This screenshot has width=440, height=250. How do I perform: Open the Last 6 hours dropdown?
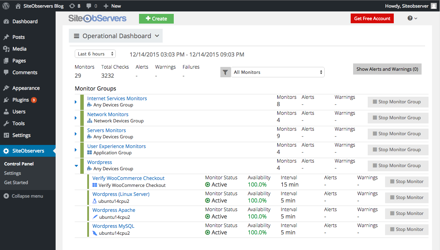(x=95, y=54)
